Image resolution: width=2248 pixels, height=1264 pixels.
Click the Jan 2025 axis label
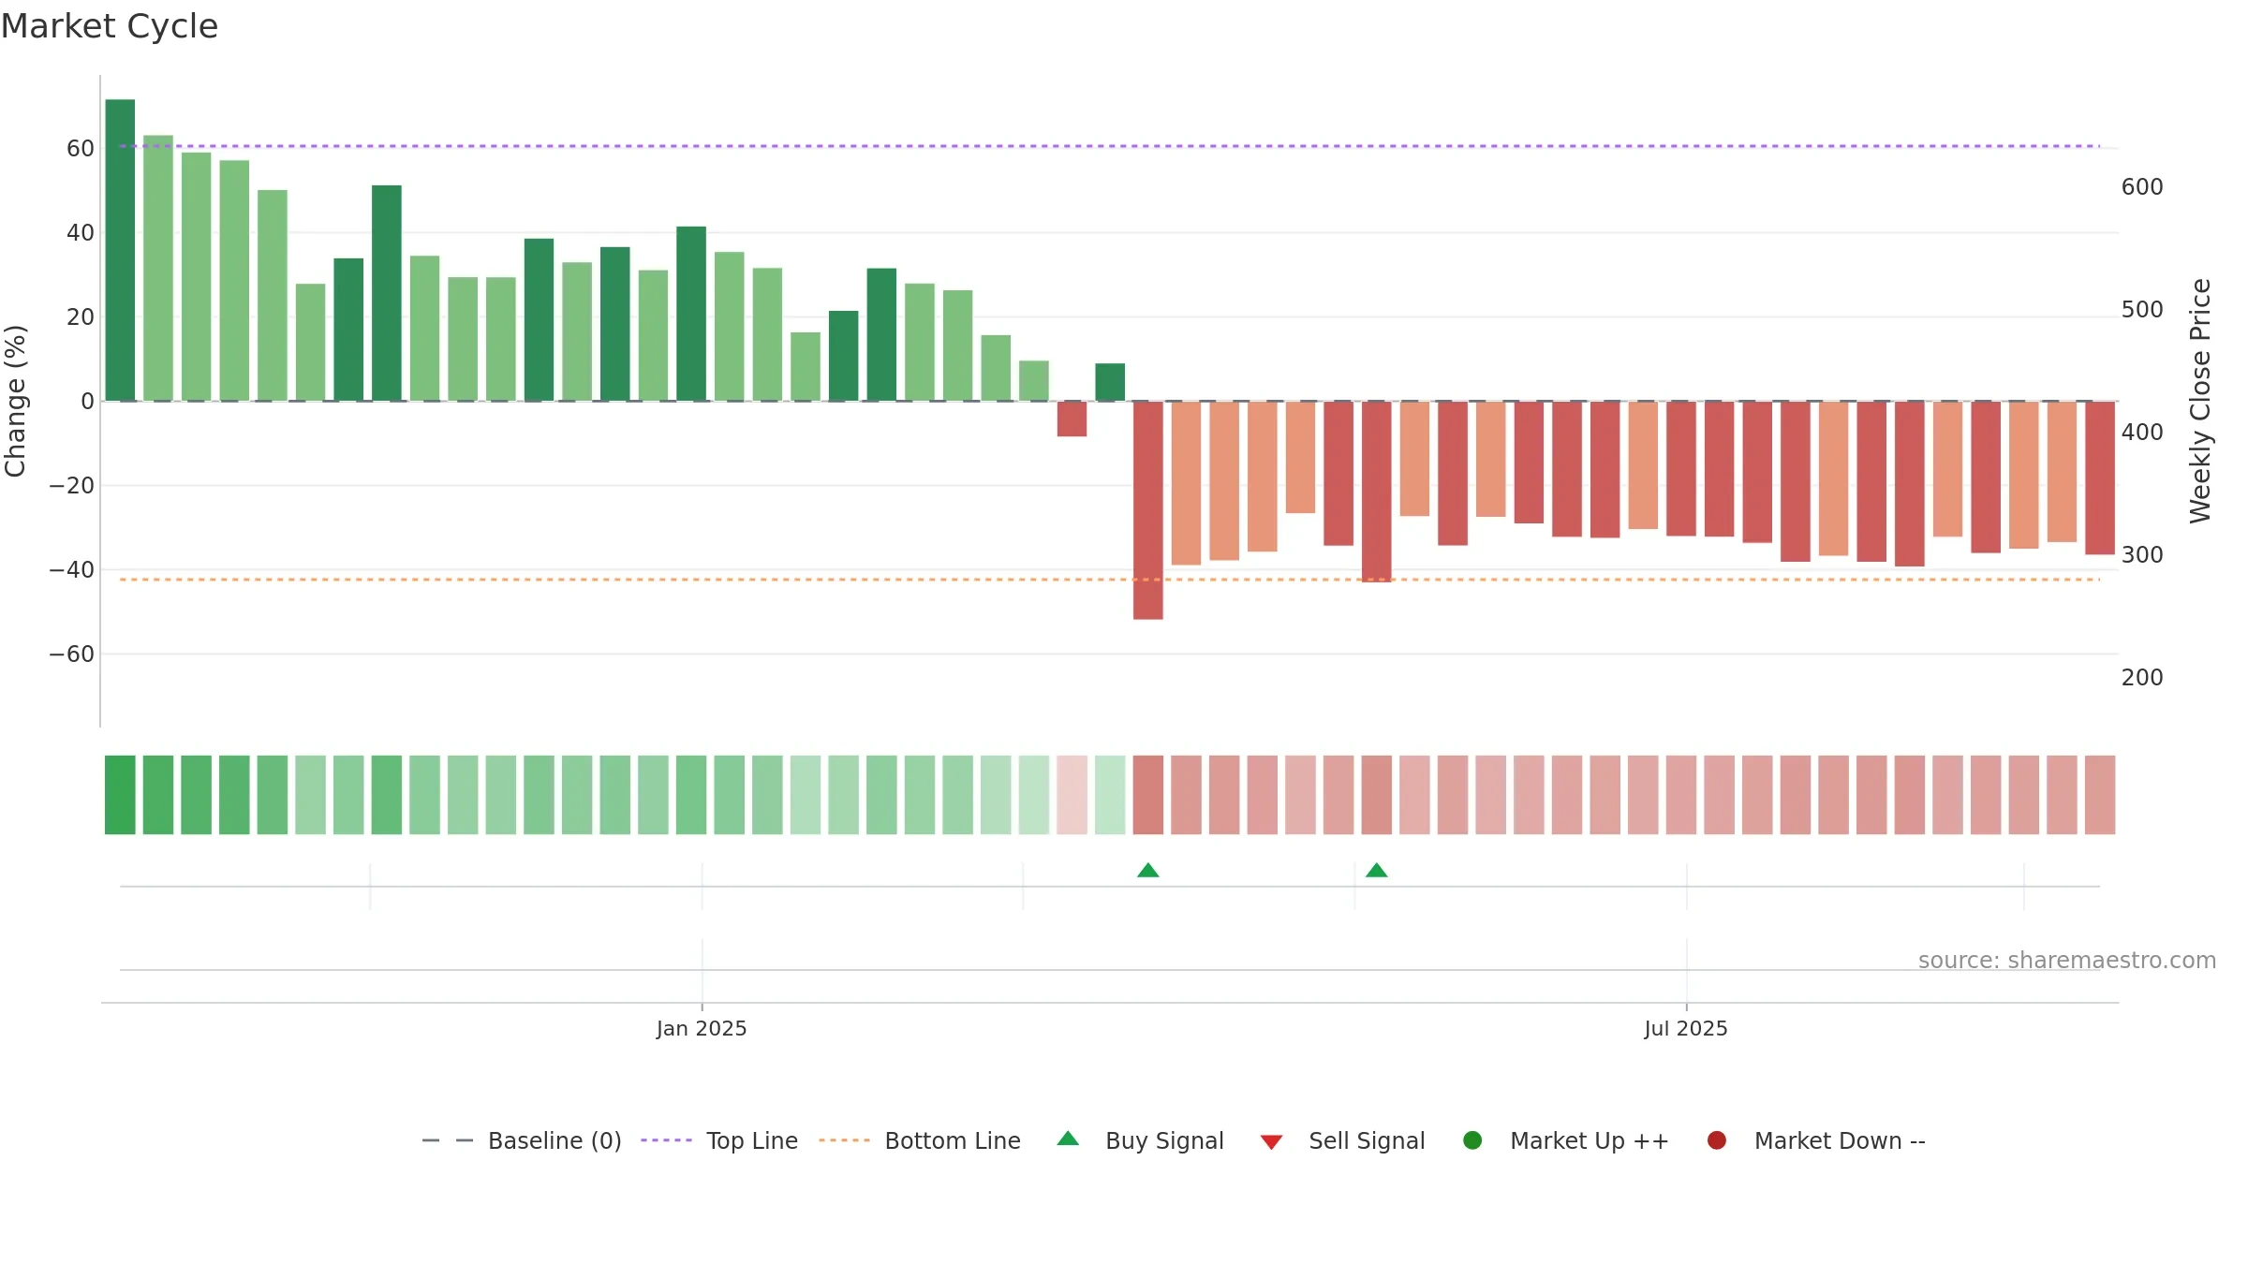click(x=702, y=1029)
